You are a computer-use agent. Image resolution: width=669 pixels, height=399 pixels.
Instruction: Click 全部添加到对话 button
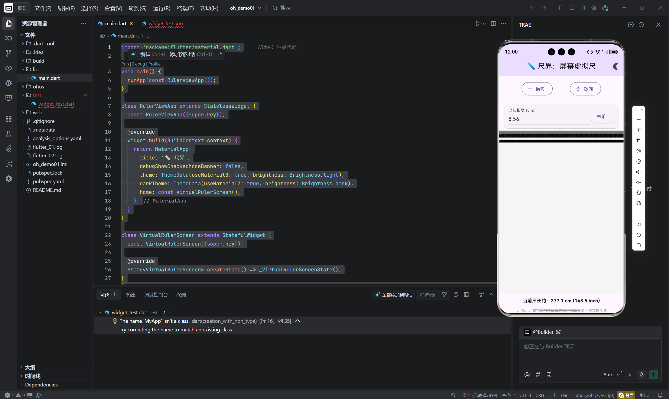(393, 295)
